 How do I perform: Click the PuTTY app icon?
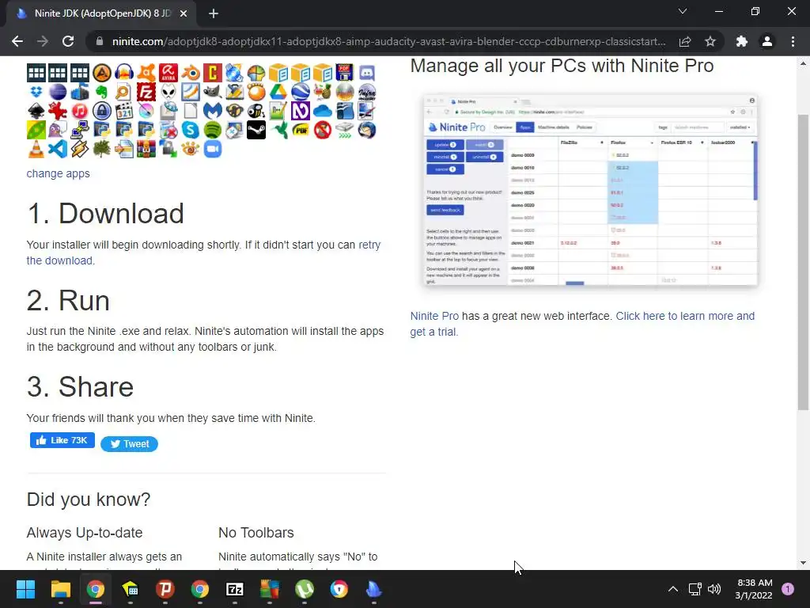(x=80, y=130)
